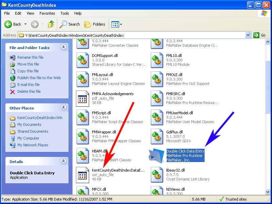Select the FMLayout.dll file icon
Viewport: 272px width, 204px height.
coord(83,79)
